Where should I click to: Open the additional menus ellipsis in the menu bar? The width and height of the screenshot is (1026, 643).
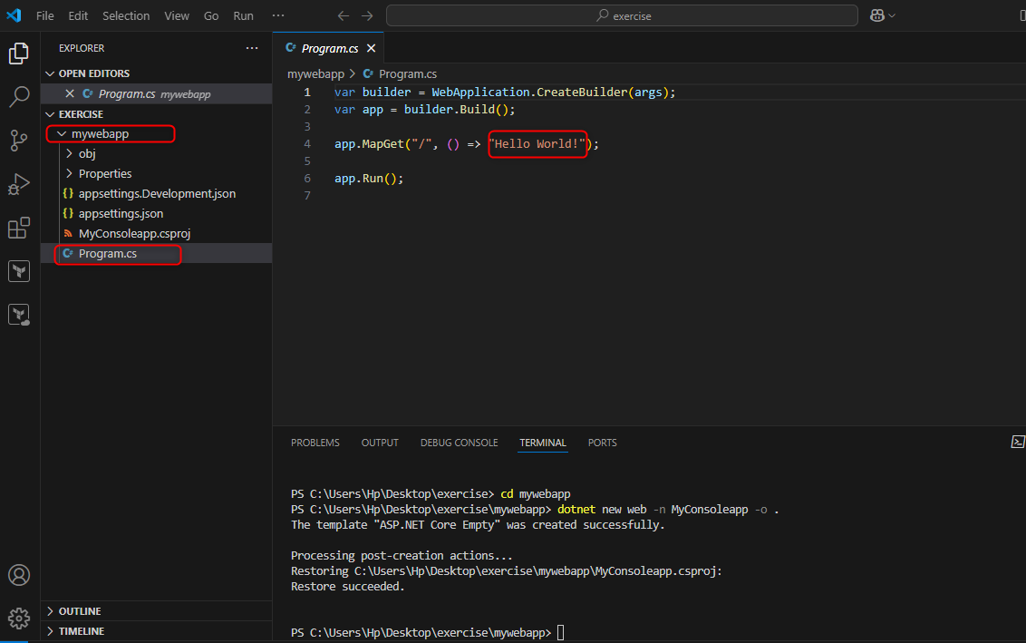pos(278,15)
